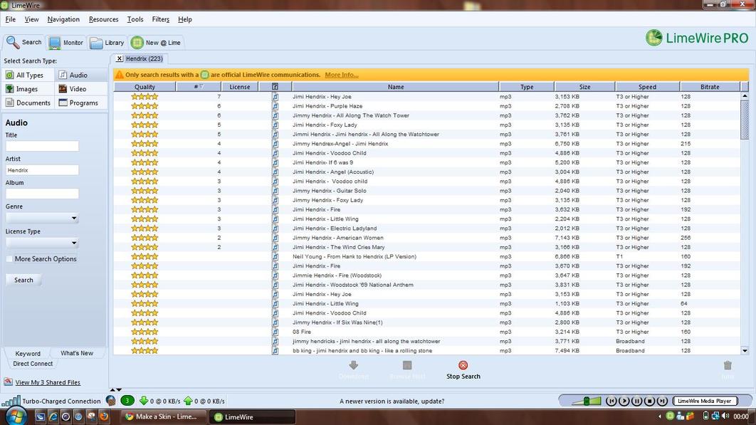Open the License Type dropdown
Viewport: 756px width, 425px height.
pos(42,243)
